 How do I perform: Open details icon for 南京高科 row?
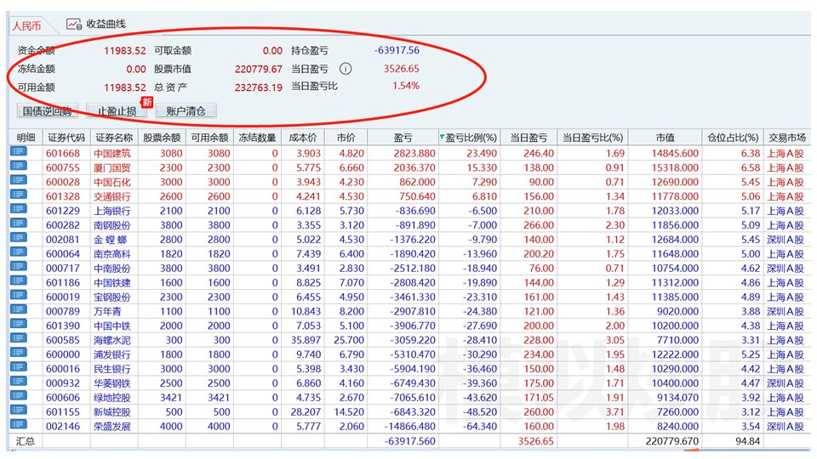point(18,252)
